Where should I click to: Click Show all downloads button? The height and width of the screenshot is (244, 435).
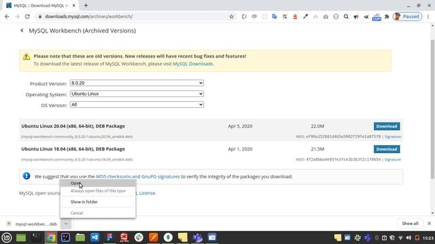410,224
